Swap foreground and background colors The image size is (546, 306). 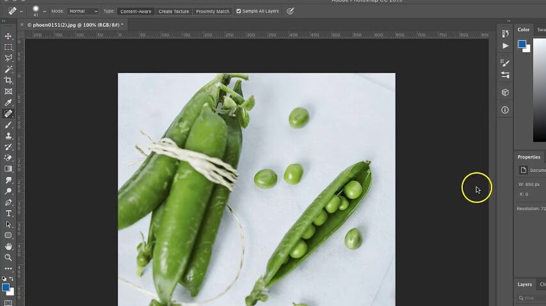[12, 279]
